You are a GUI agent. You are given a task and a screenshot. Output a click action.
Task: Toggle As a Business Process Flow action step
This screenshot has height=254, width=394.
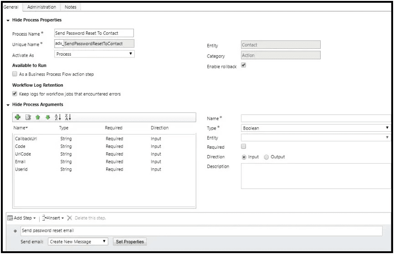click(15, 74)
